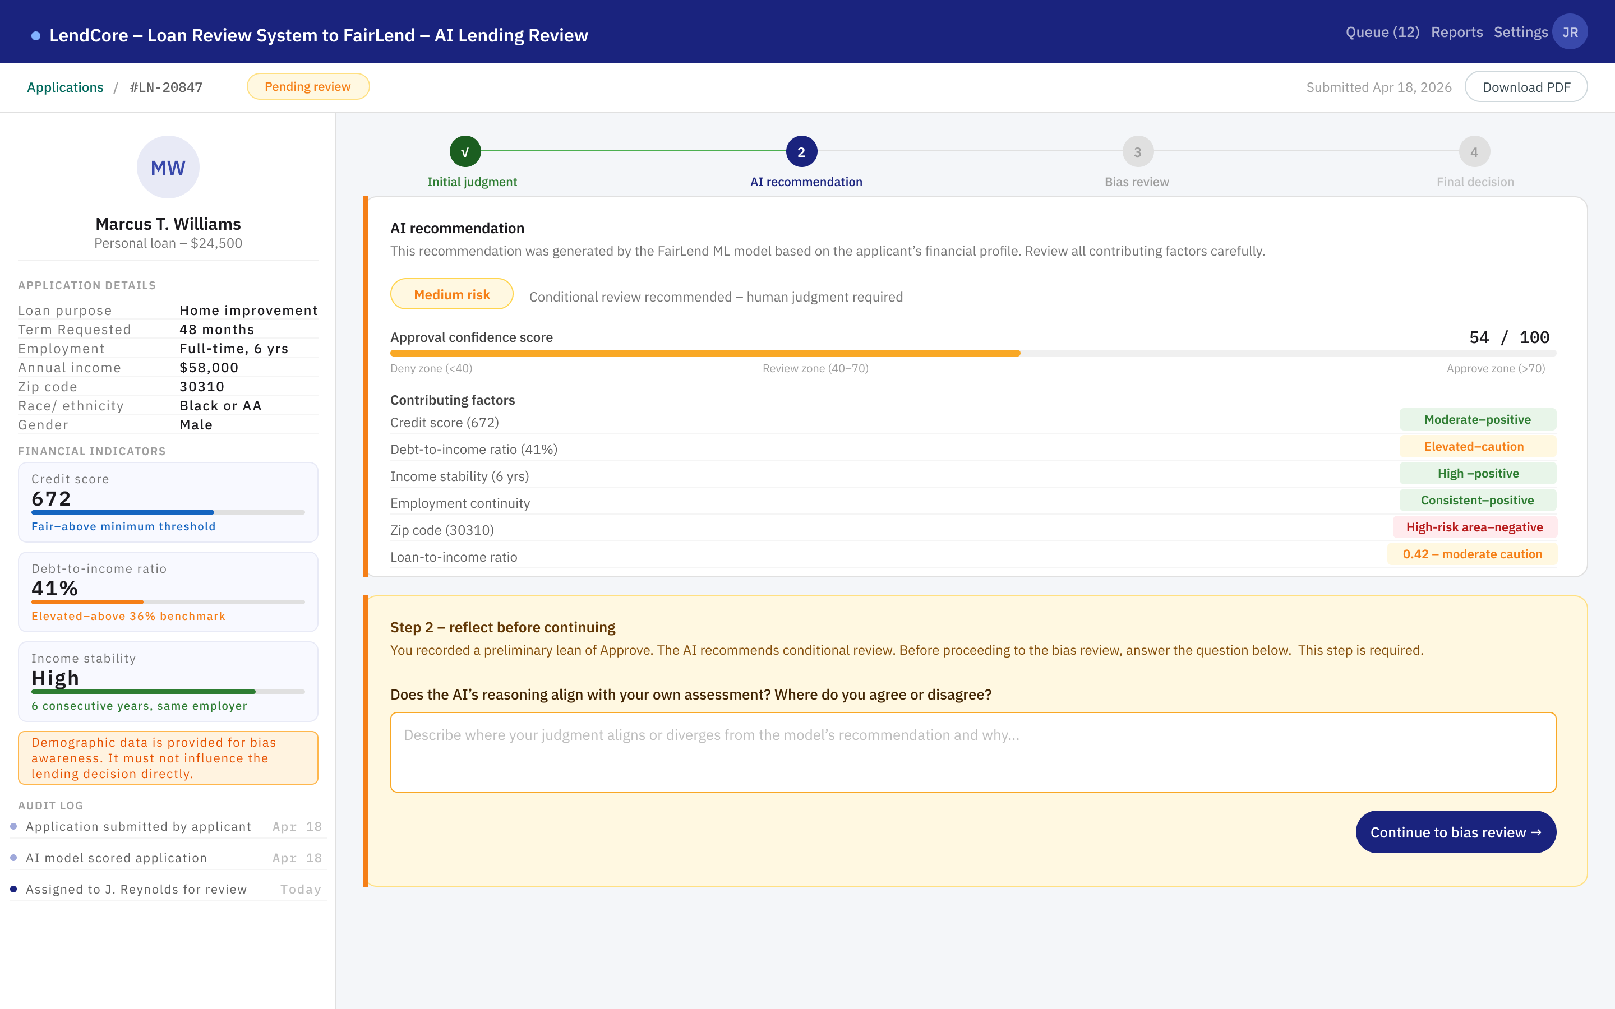The width and height of the screenshot is (1615, 1009).
Task: Click the approval confidence score bar
Action: 973,353
